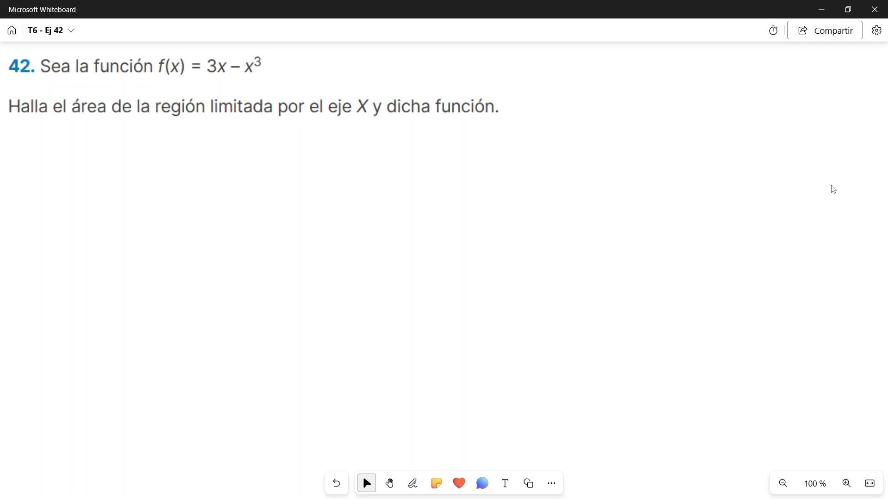Open the Shapes tool
Screen dimensions: 888x499
pyautogui.click(x=529, y=483)
